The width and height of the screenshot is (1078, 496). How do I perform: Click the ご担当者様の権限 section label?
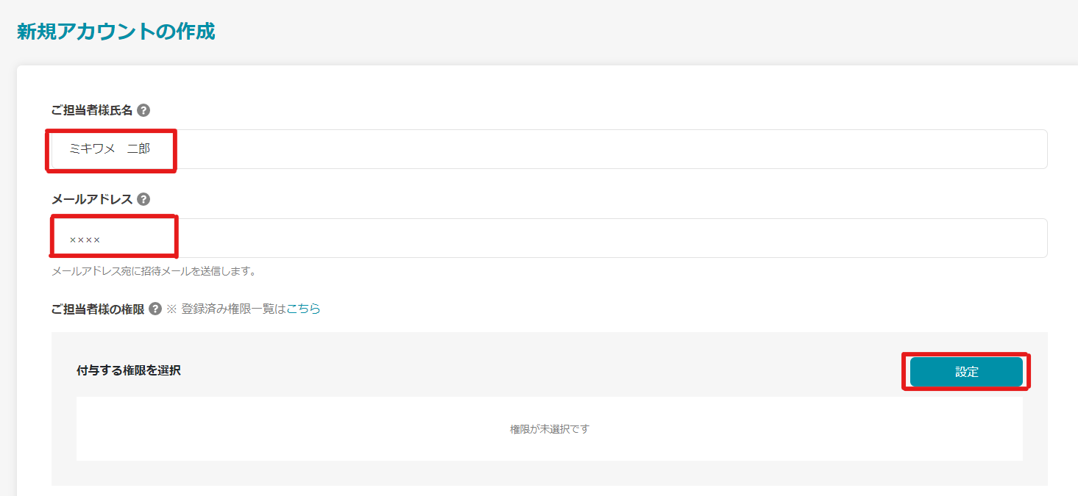pos(98,309)
